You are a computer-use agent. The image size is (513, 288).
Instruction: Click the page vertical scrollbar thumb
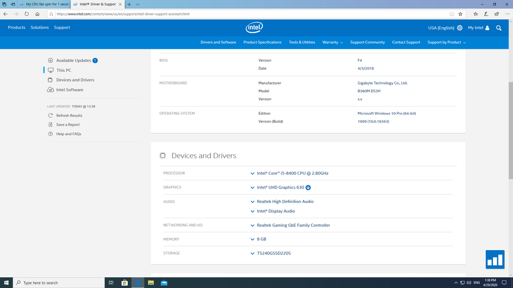click(511, 130)
